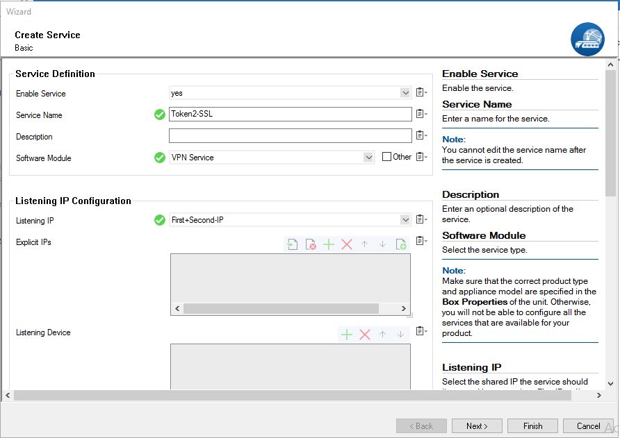Viewport: 620px width, 438px height.
Task: Click the import document icon above Explicit IPs
Action: [x=293, y=244]
